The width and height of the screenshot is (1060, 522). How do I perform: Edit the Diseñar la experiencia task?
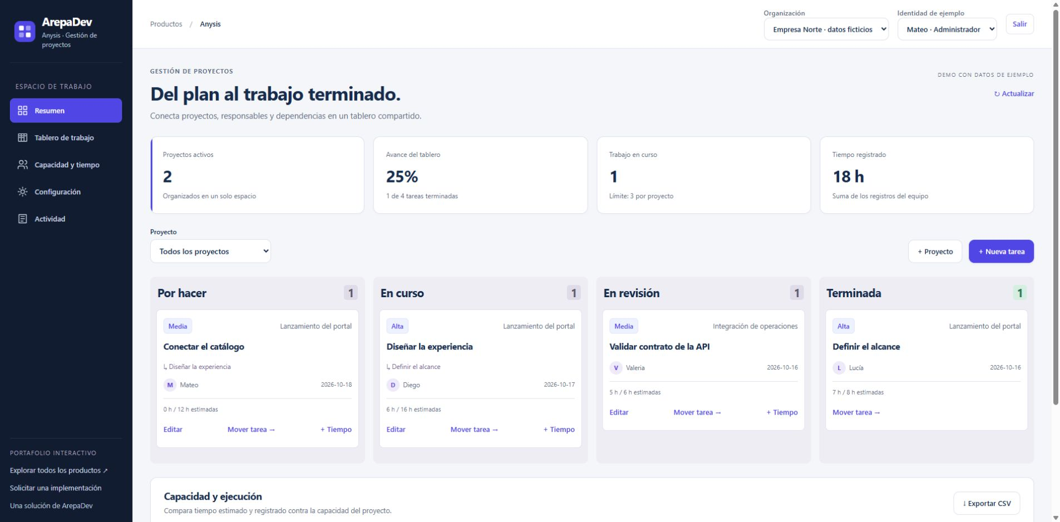coord(396,430)
